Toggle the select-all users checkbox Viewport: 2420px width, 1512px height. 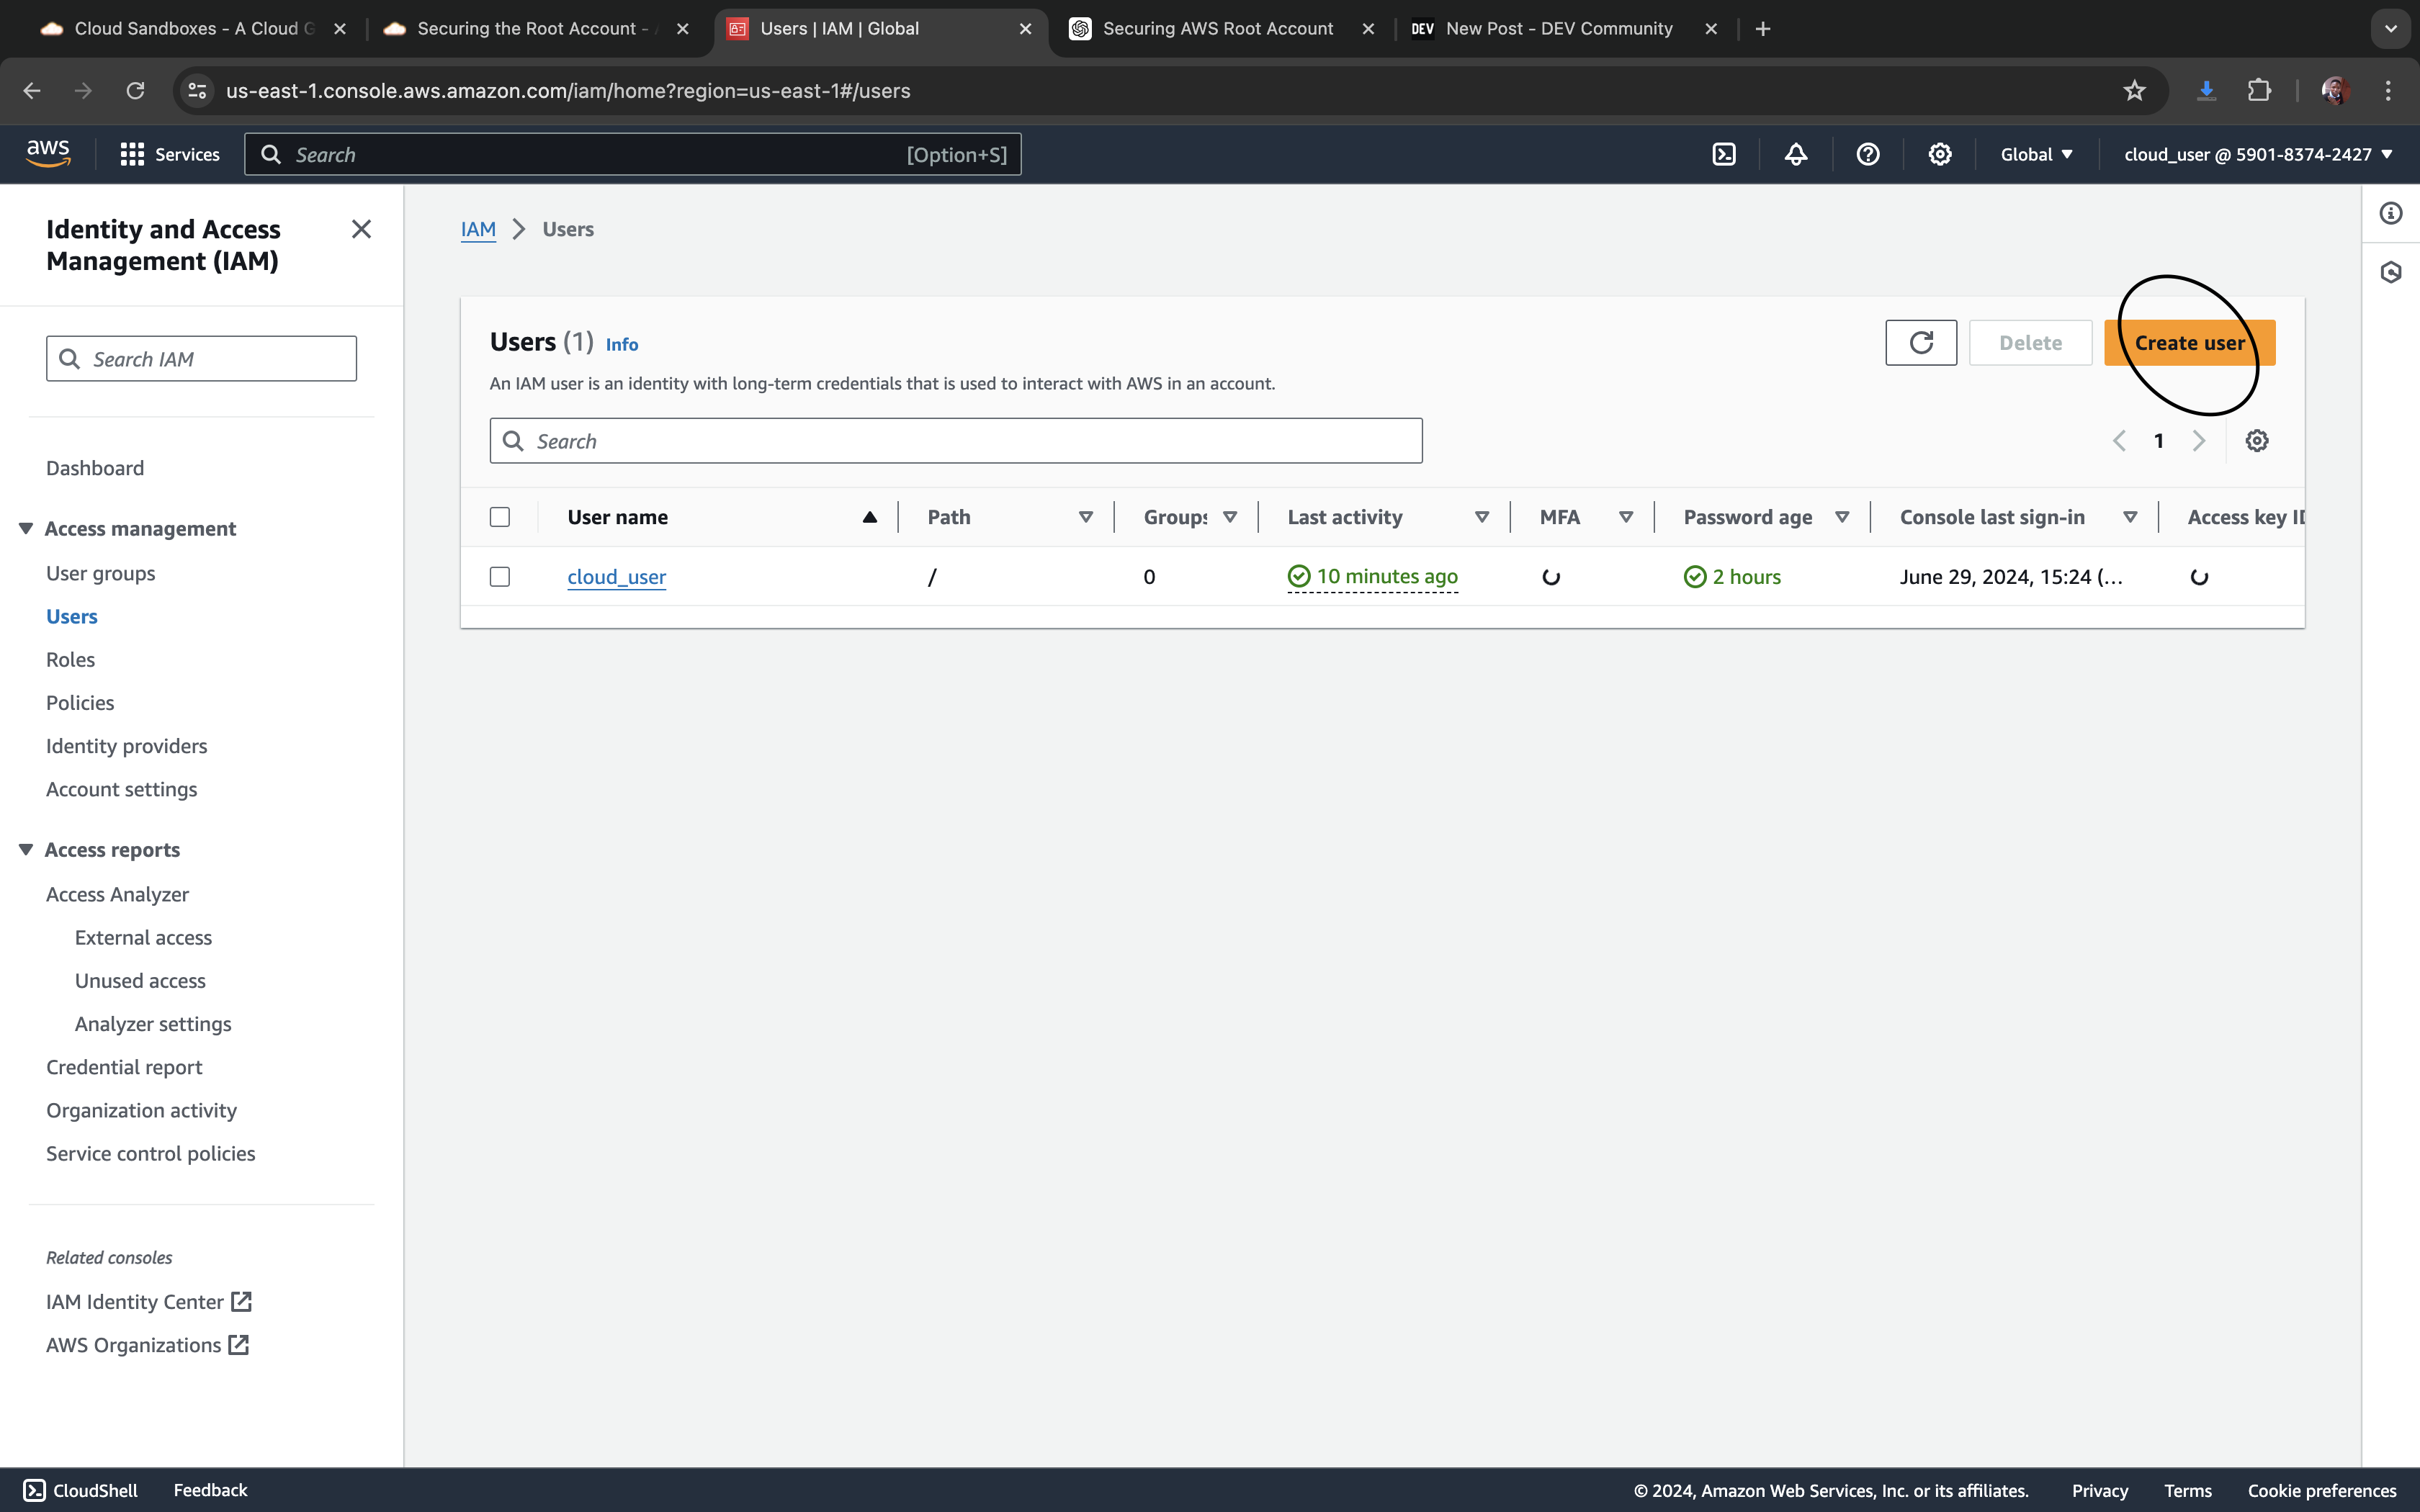coord(500,517)
